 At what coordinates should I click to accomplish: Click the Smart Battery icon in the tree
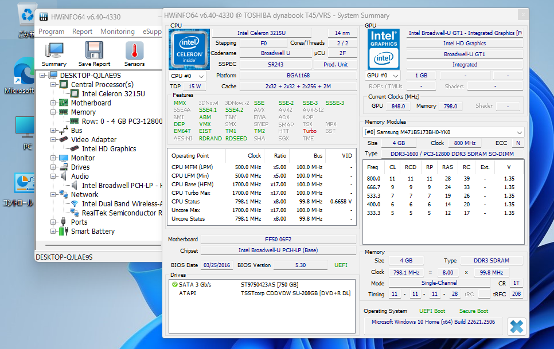(64, 231)
